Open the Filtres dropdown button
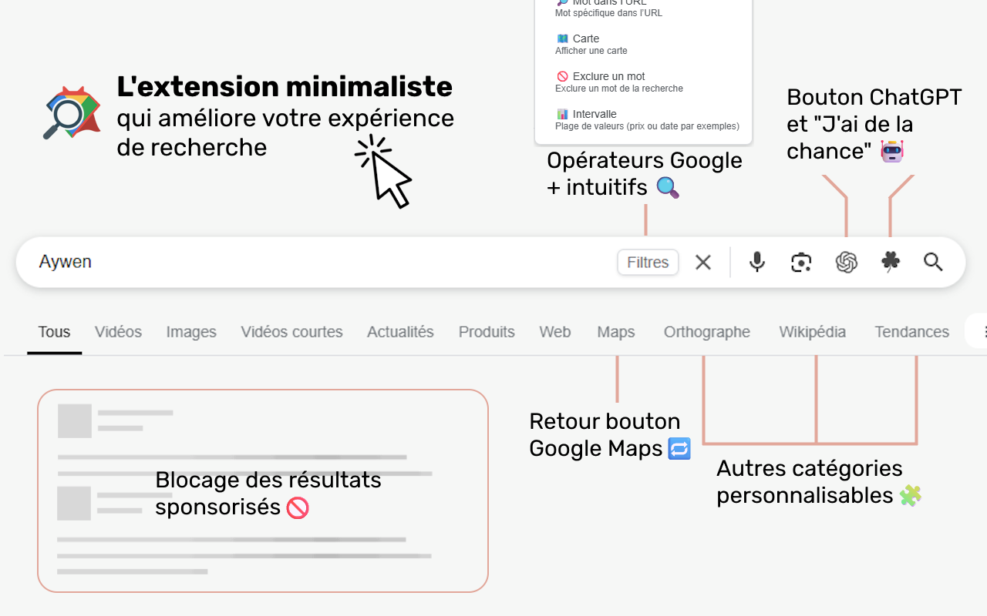 click(x=648, y=263)
